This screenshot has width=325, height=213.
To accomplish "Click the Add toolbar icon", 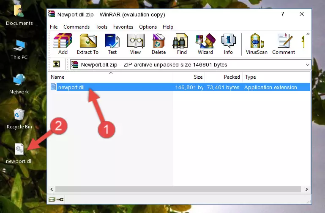I will 63,44.
